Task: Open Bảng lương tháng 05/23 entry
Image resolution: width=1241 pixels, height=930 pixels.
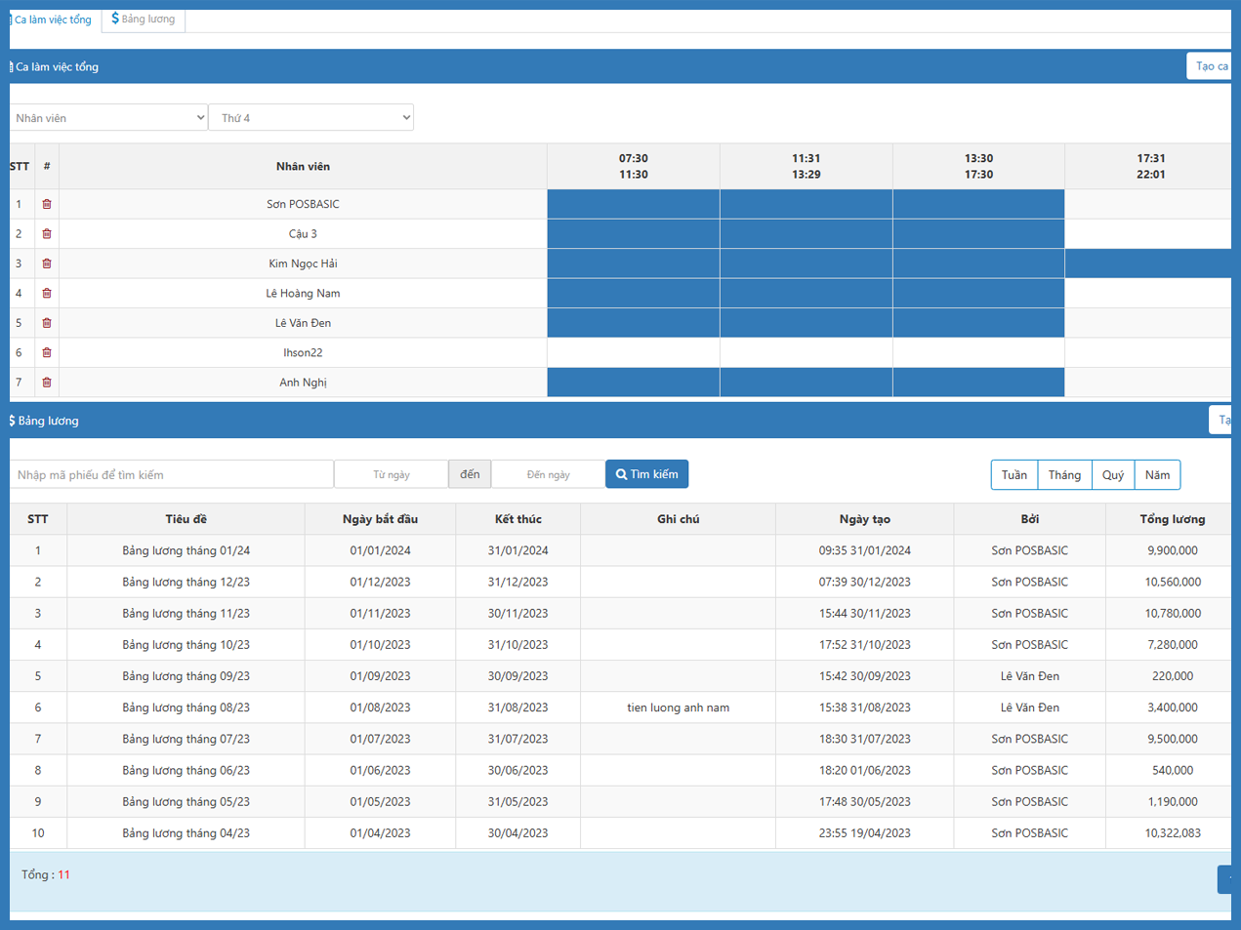Action: [186, 801]
